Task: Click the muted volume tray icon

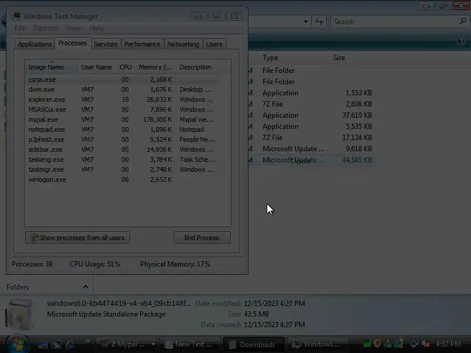Action: click(x=426, y=343)
